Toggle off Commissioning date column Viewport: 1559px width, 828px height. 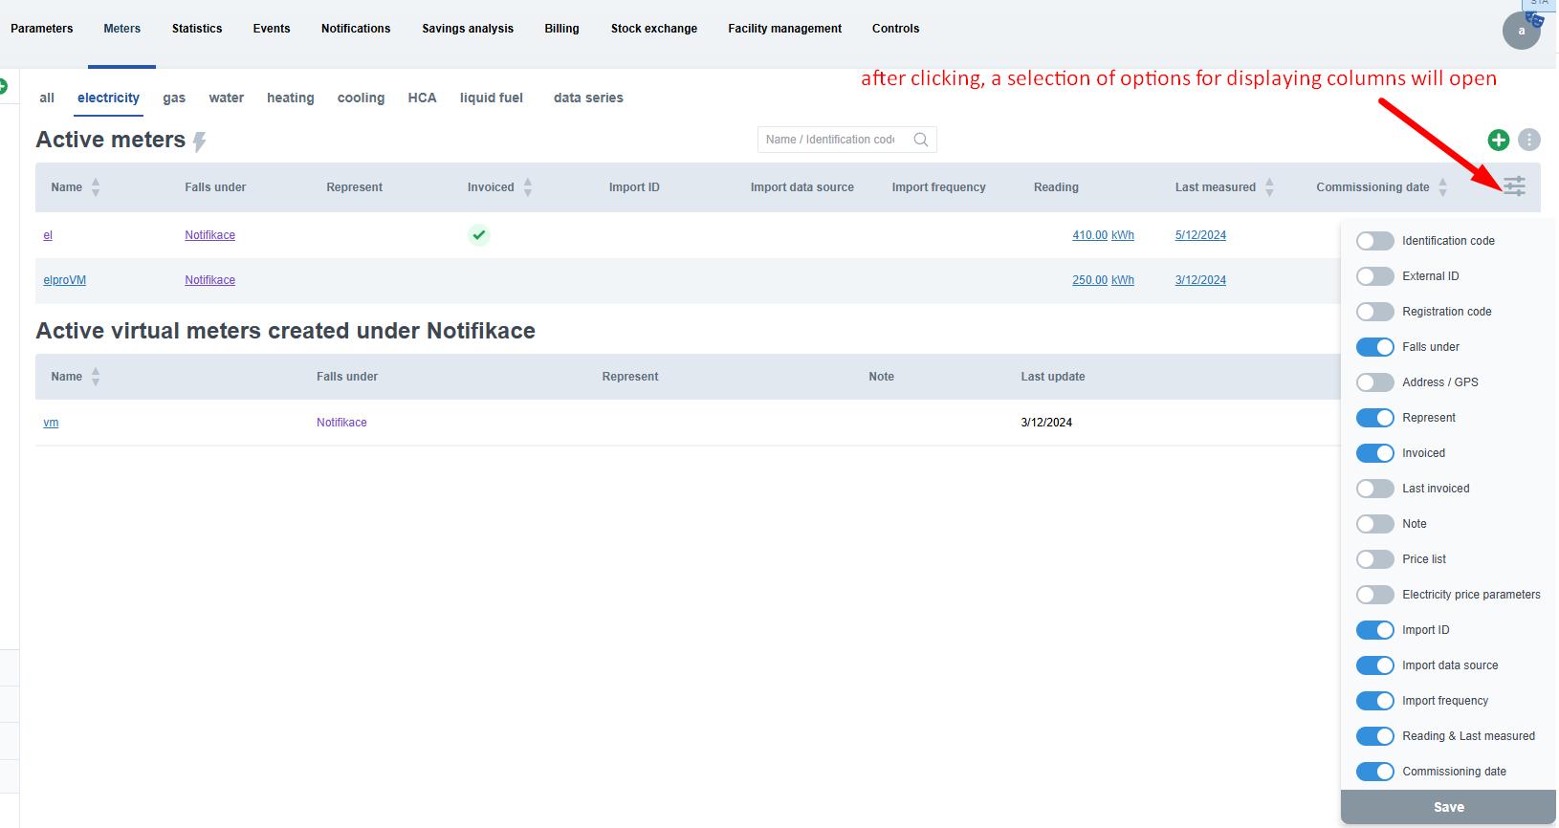(x=1374, y=772)
